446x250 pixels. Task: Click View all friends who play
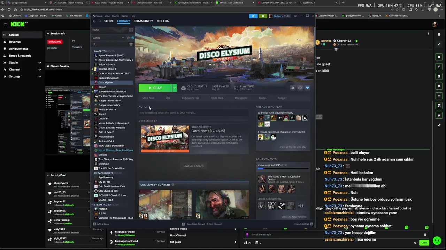(293, 147)
